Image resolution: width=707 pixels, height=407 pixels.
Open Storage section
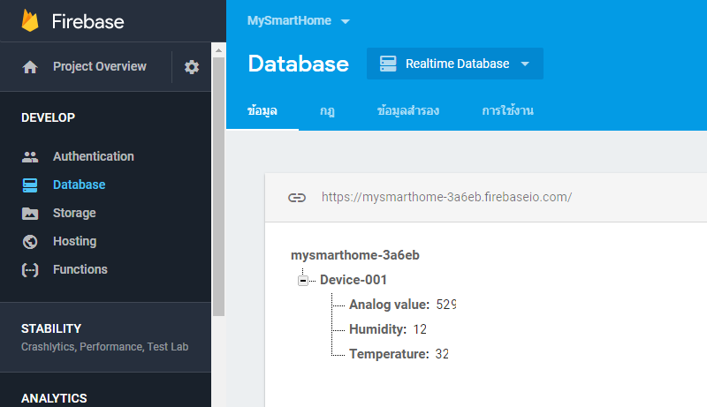[x=74, y=213]
